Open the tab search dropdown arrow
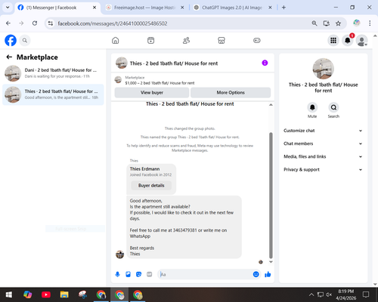Screen dimensions: 378x302 pyautogui.click(x=8, y=8)
